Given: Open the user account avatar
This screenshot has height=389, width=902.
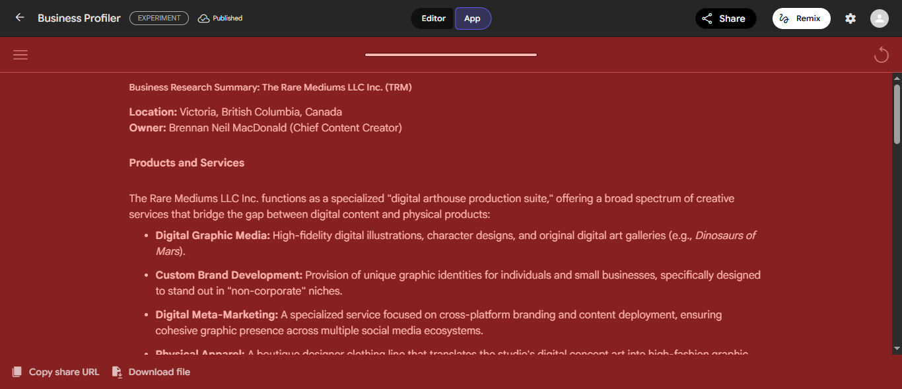Looking at the screenshot, I should 879,18.
